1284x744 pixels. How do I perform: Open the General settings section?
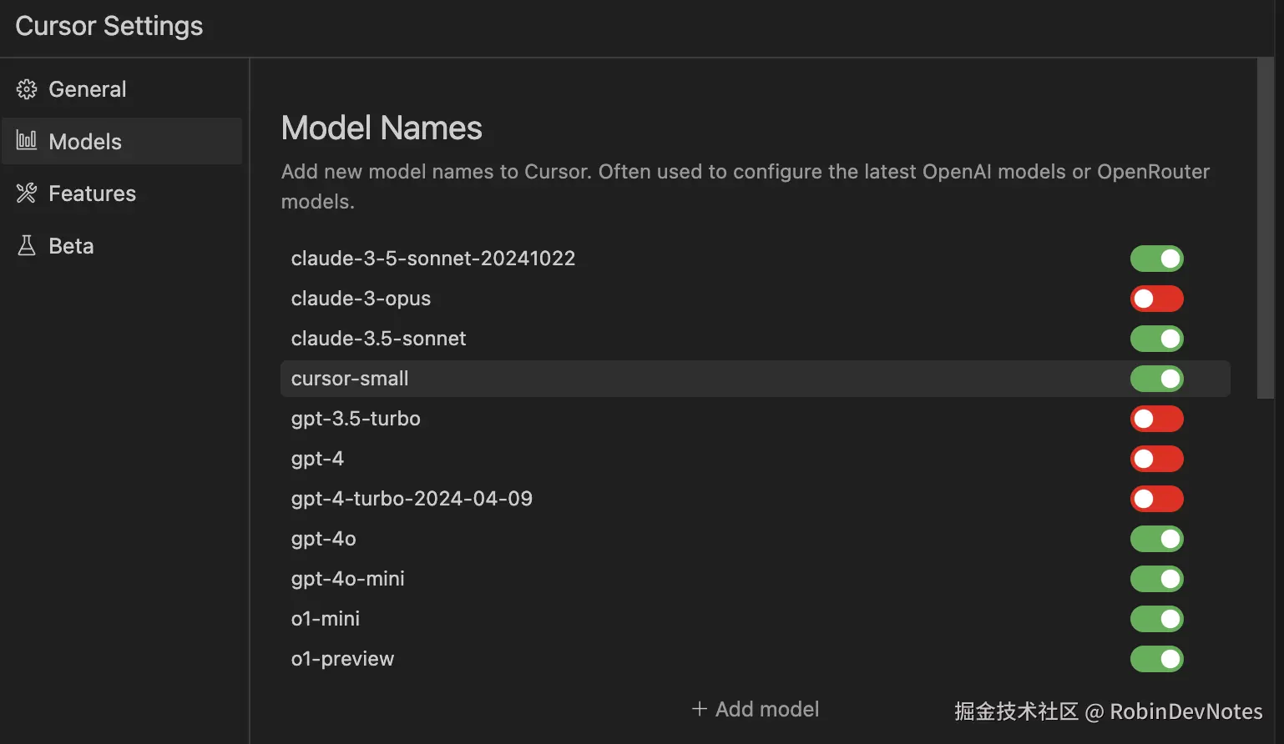click(x=121, y=89)
